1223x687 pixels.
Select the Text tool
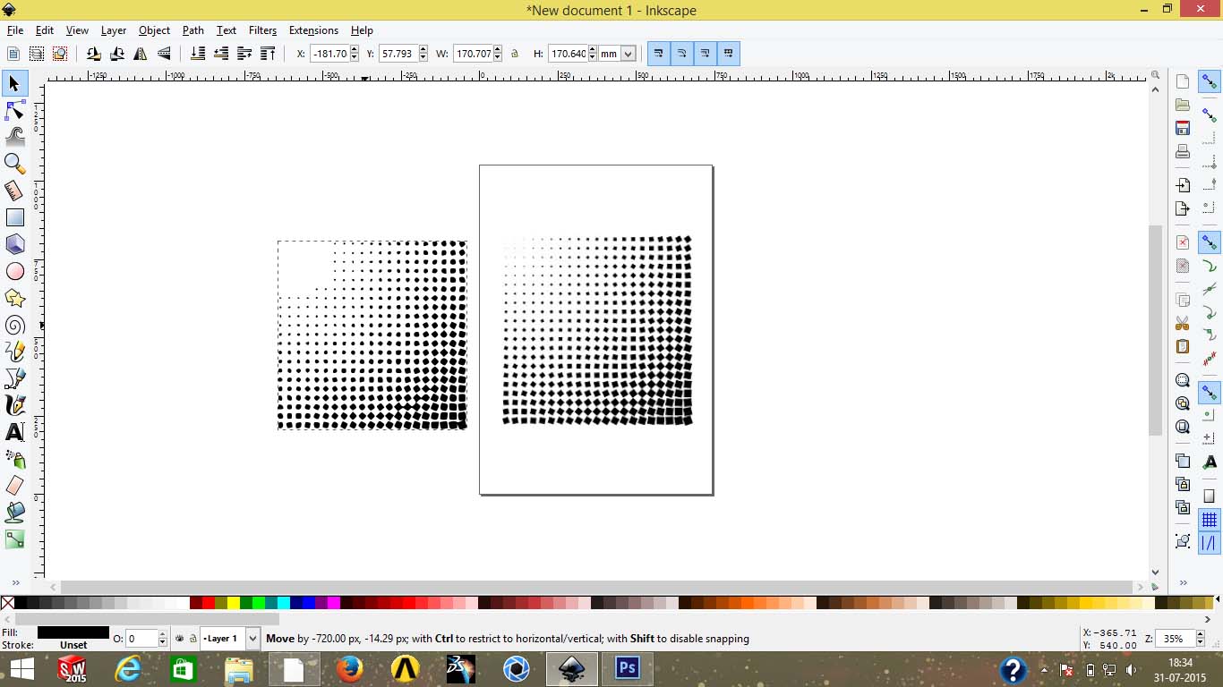(x=14, y=432)
